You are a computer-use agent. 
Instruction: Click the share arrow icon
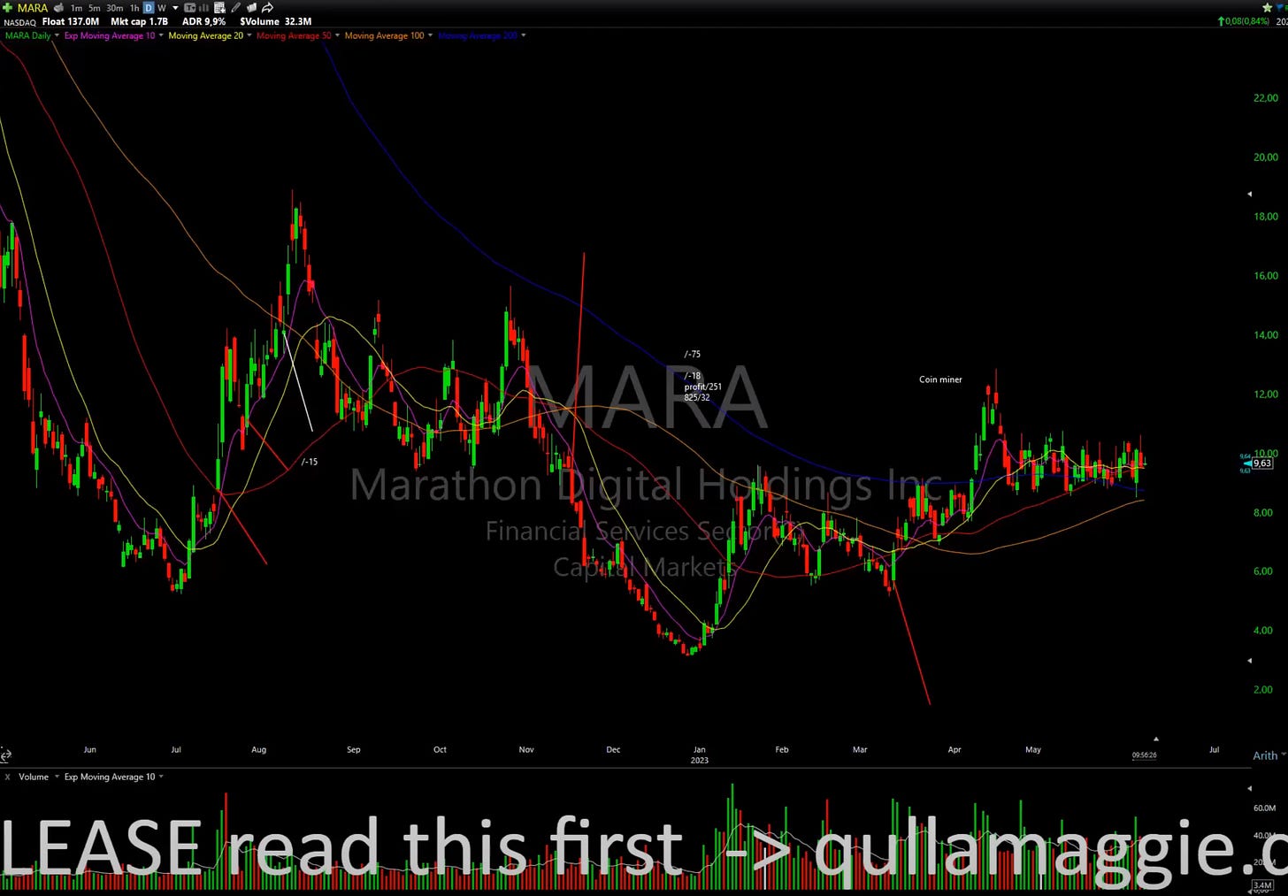(267, 8)
